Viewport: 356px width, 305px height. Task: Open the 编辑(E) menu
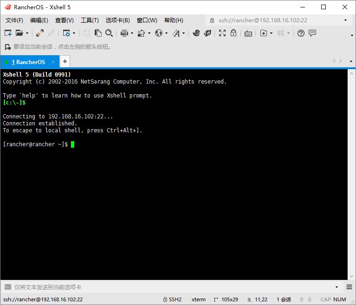(x=39, y=20)
